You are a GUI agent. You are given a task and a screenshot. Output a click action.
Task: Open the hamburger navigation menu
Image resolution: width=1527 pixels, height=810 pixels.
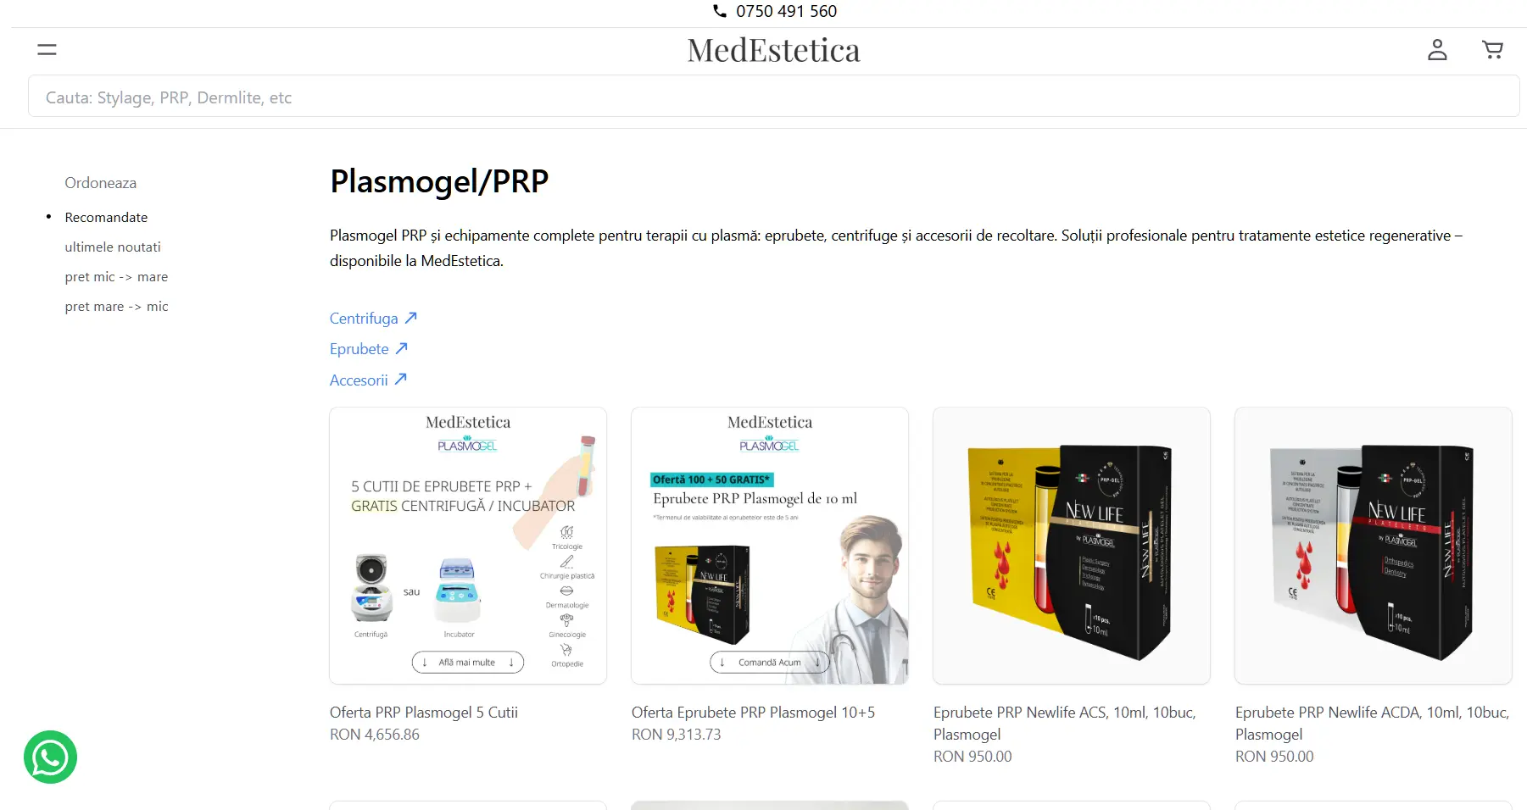[x=47, y=50]
